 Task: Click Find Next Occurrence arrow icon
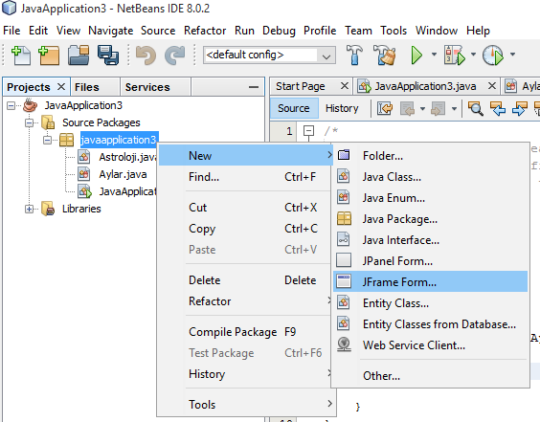coord(520,109)
